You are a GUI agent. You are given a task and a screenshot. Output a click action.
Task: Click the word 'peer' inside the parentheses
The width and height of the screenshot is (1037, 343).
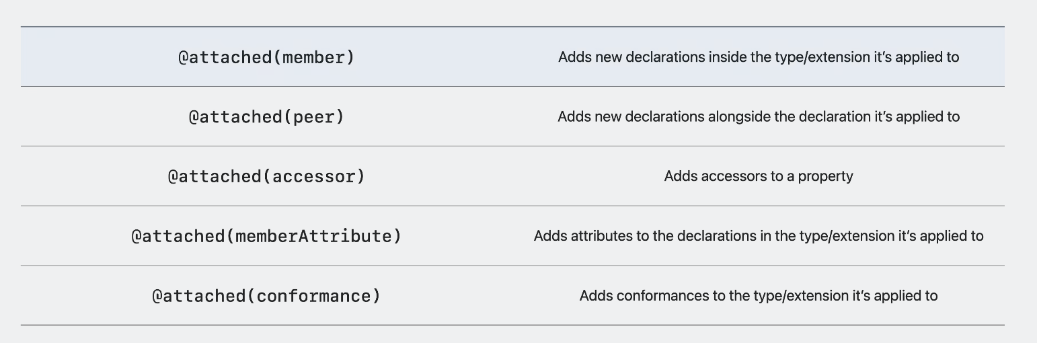[x=313, y=116]
